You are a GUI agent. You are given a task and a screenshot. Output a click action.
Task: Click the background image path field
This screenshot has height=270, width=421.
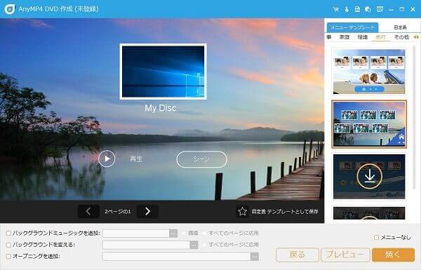point(146,245)
